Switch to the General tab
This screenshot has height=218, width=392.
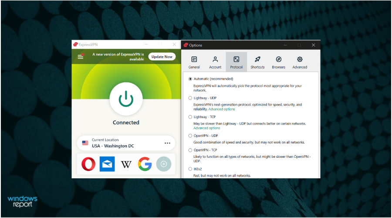click(194, 62)
